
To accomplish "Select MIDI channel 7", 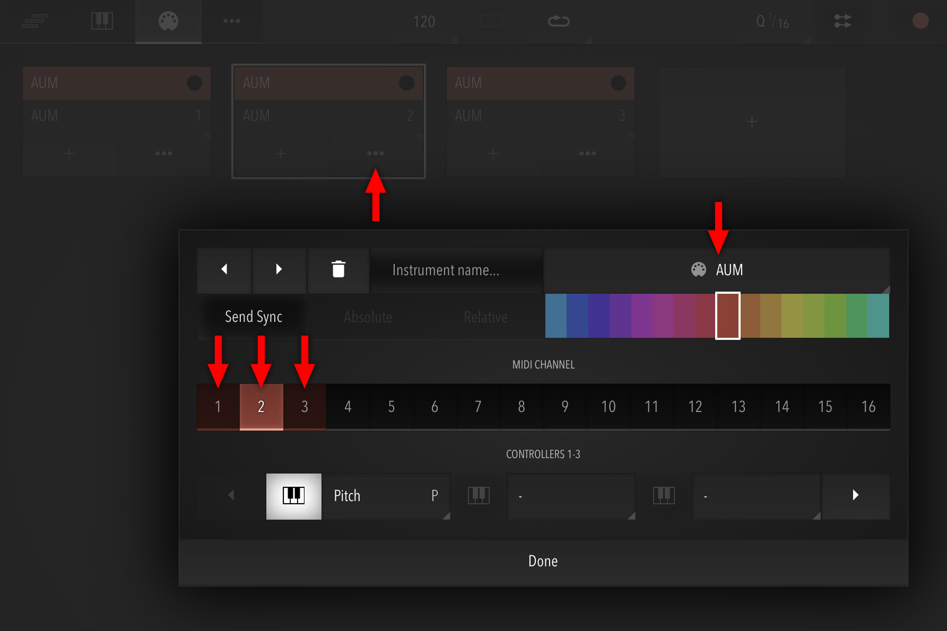I will pos(478,407).
